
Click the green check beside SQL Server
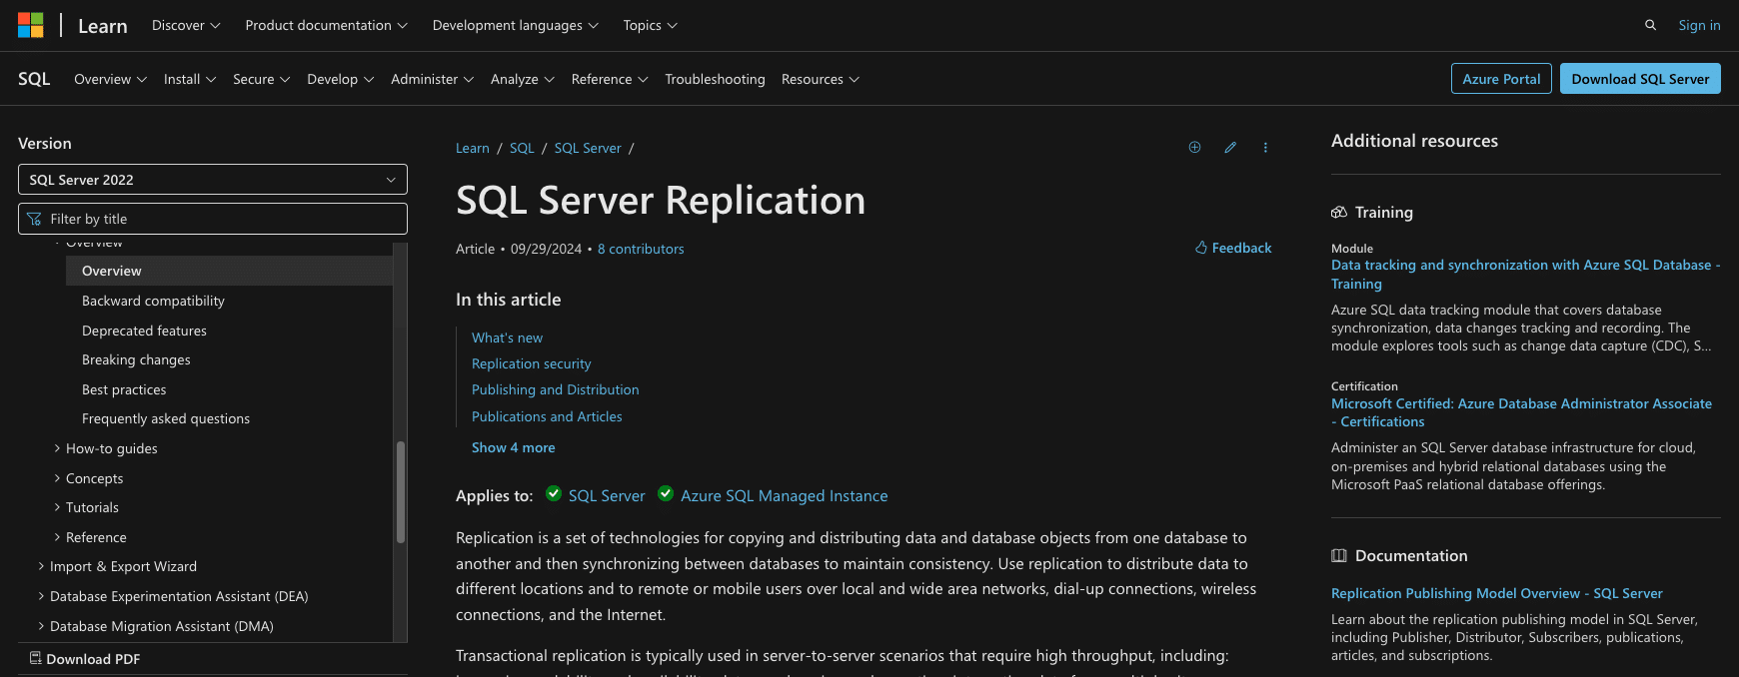pos(554,493)
